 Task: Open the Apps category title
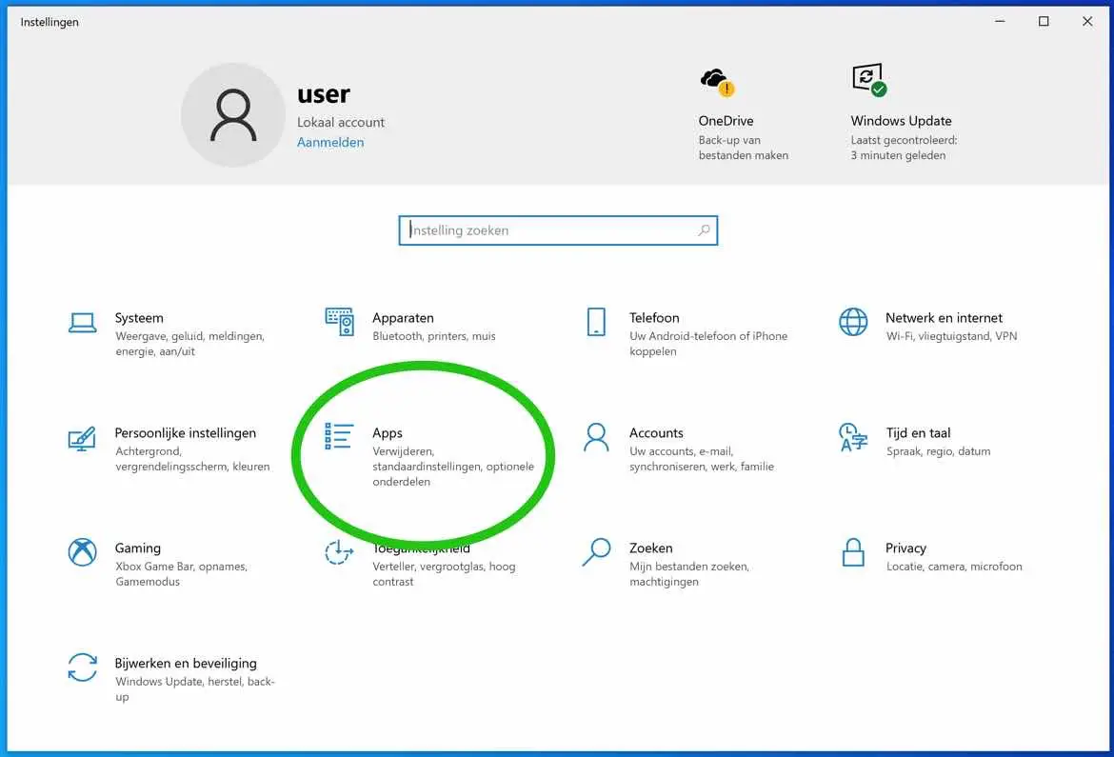click(388, 433)
